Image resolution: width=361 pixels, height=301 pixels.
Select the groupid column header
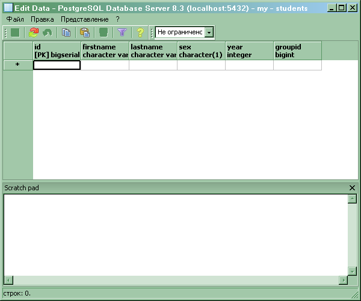297,51
